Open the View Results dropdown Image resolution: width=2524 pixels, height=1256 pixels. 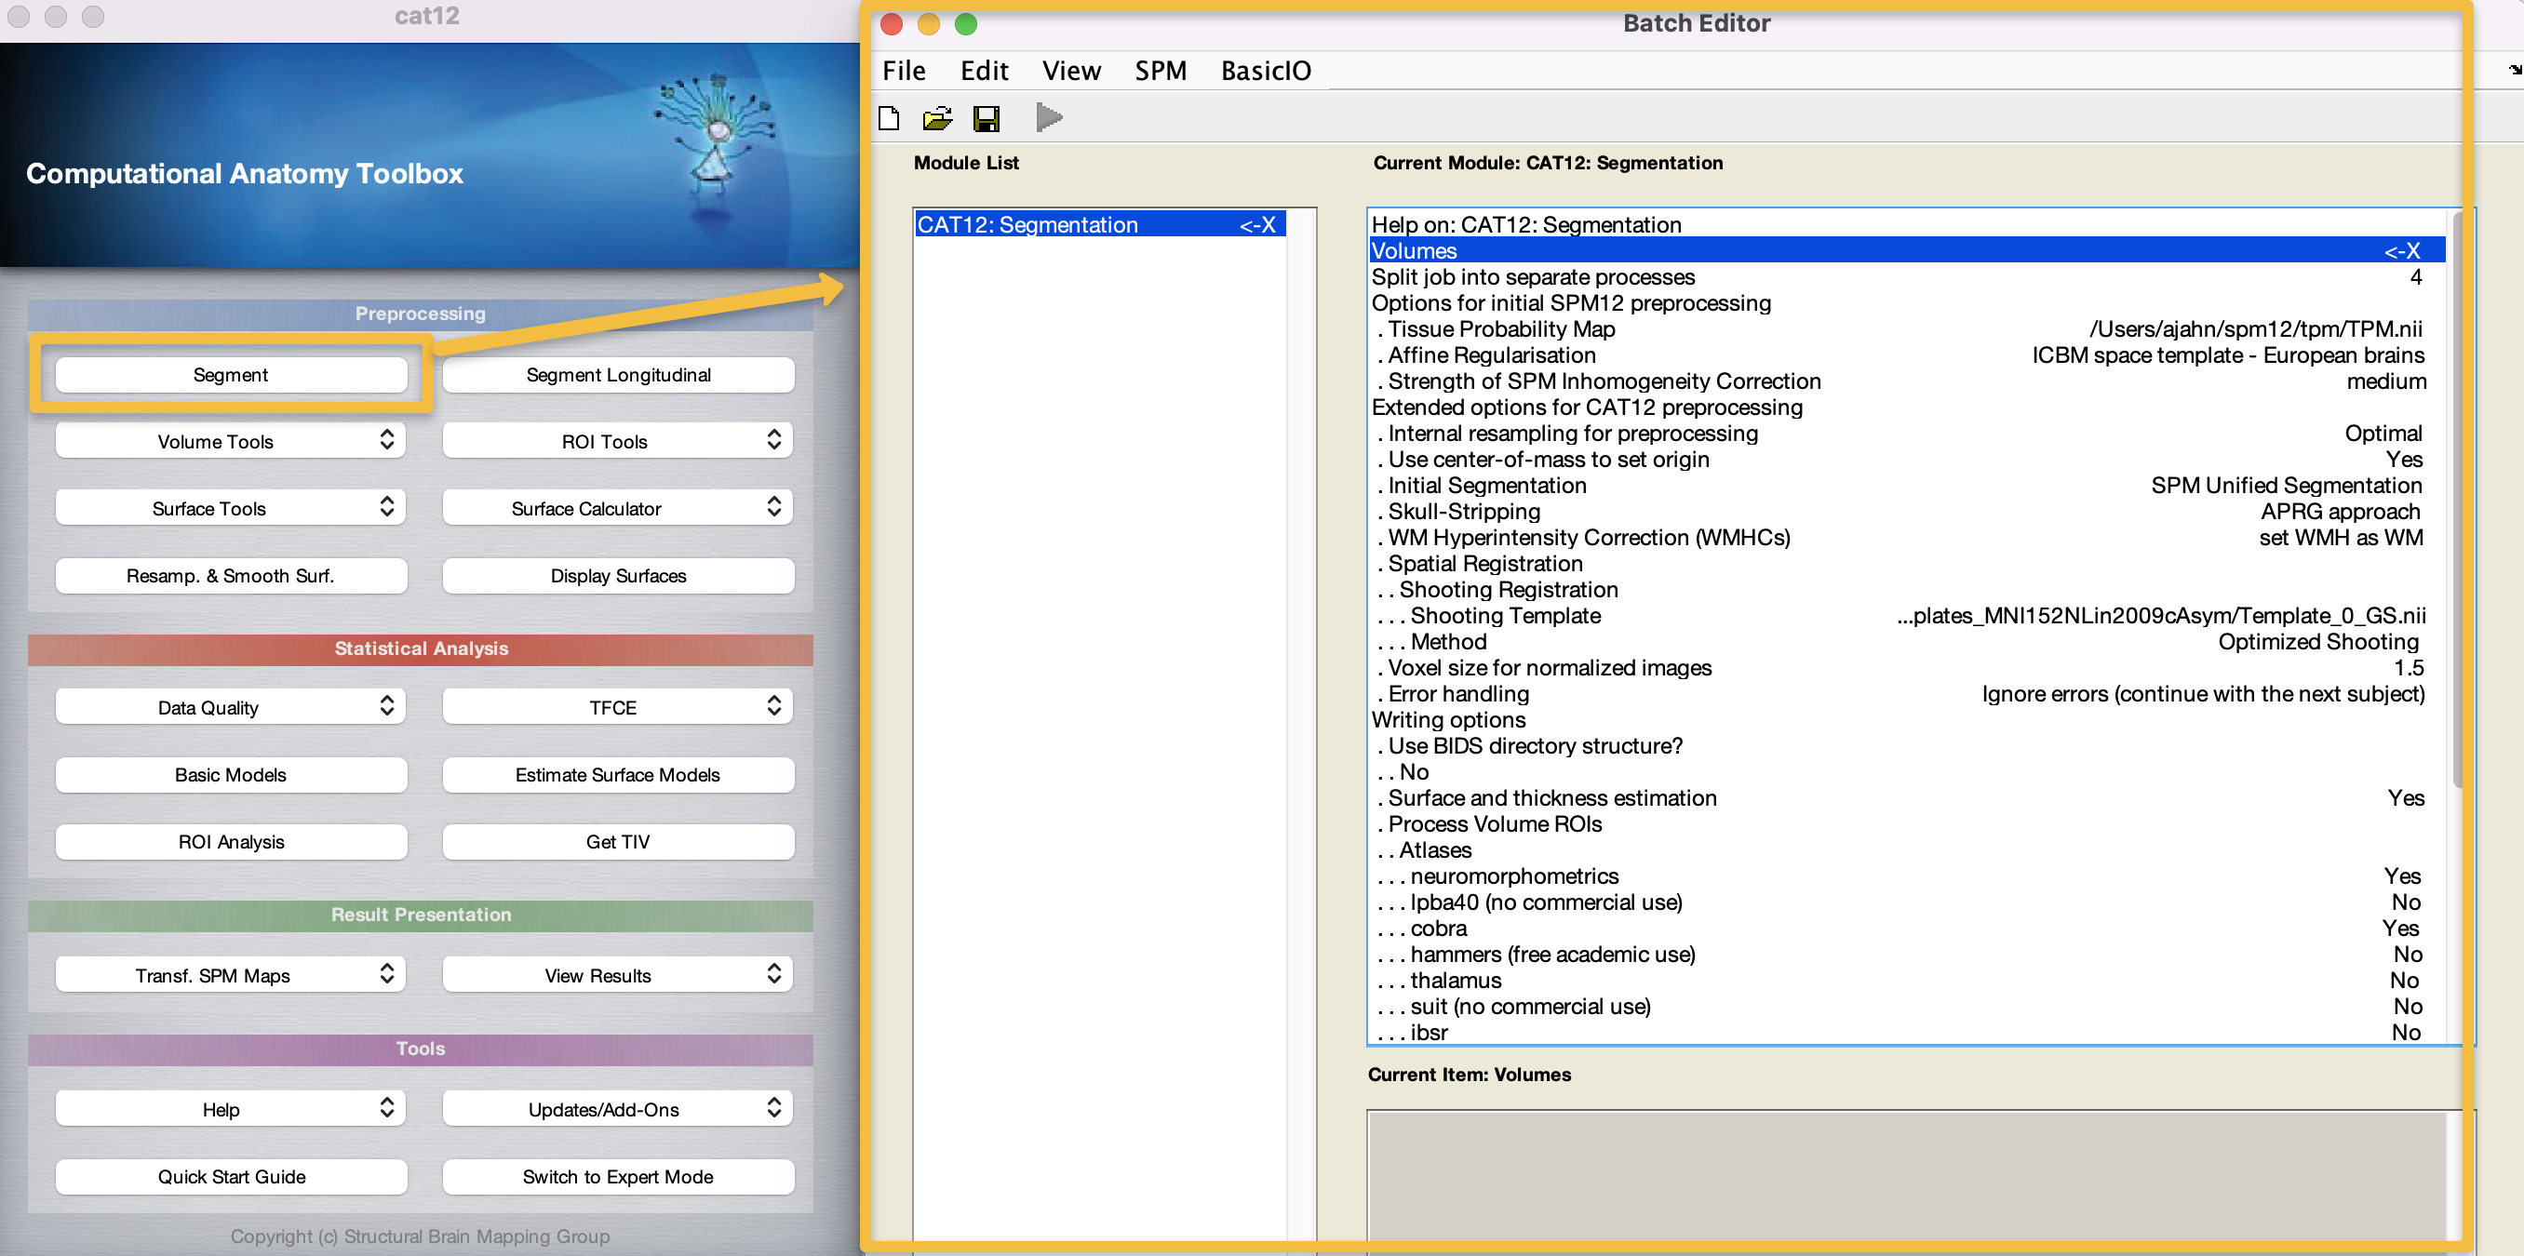618,975
